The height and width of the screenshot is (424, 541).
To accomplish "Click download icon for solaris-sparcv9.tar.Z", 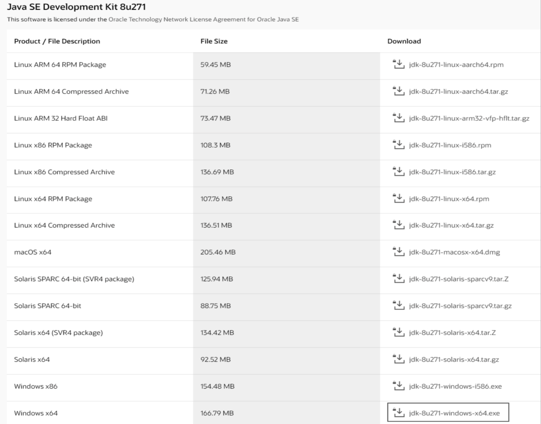I will tap(399, 278).
